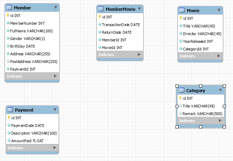The width and height of the screenshot is (233, 161).
Task: Collapse the MemberMovie table using header arrow
Action: click(x=139, y=9)
